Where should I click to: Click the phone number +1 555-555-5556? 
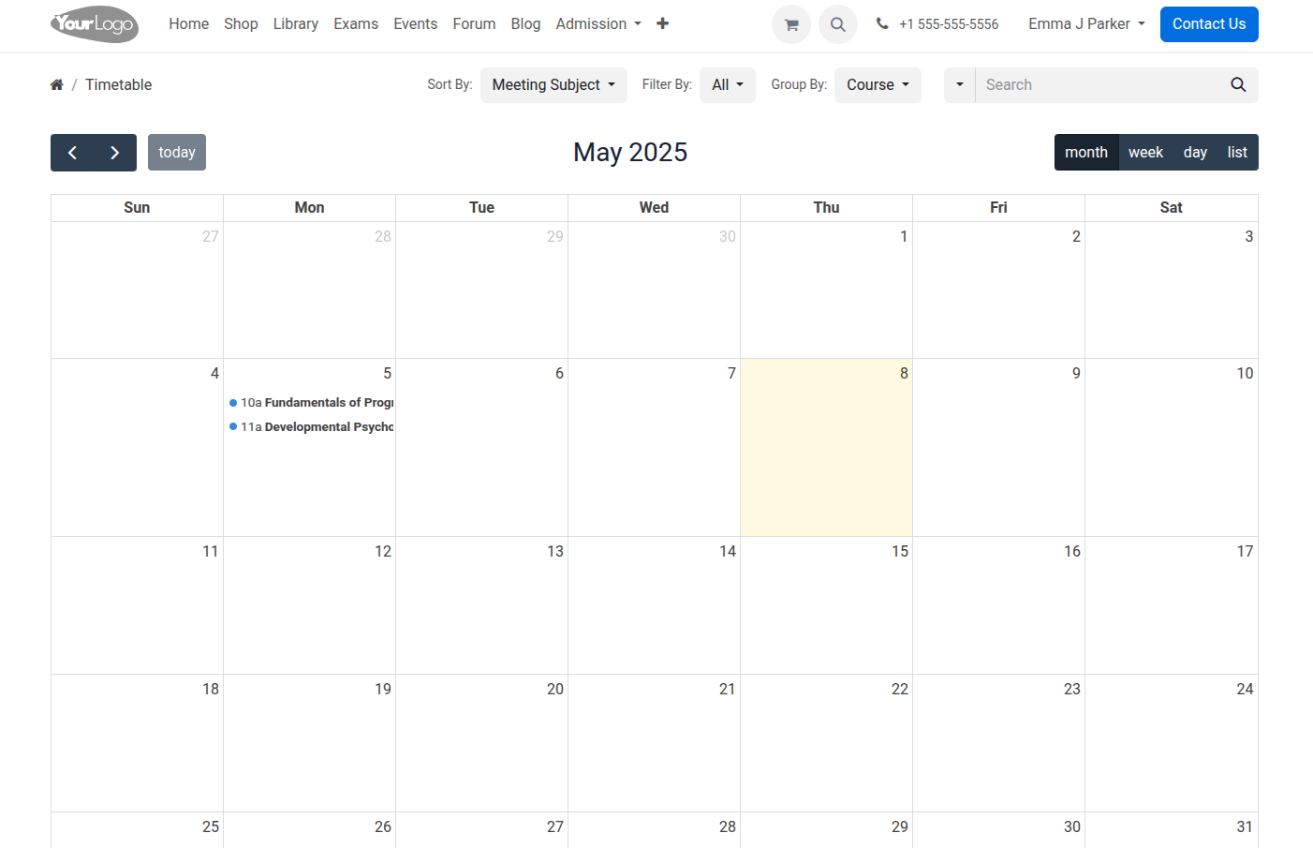coord(949,24)
